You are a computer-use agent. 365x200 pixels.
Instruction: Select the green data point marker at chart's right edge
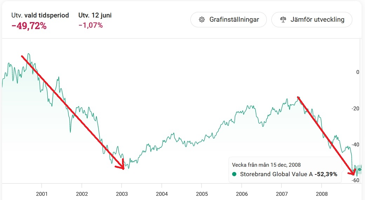[x=360, y=169]
